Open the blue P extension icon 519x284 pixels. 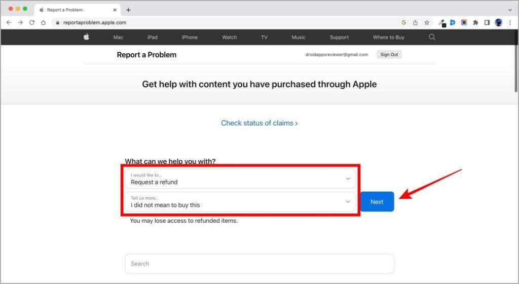pos(453,22)
